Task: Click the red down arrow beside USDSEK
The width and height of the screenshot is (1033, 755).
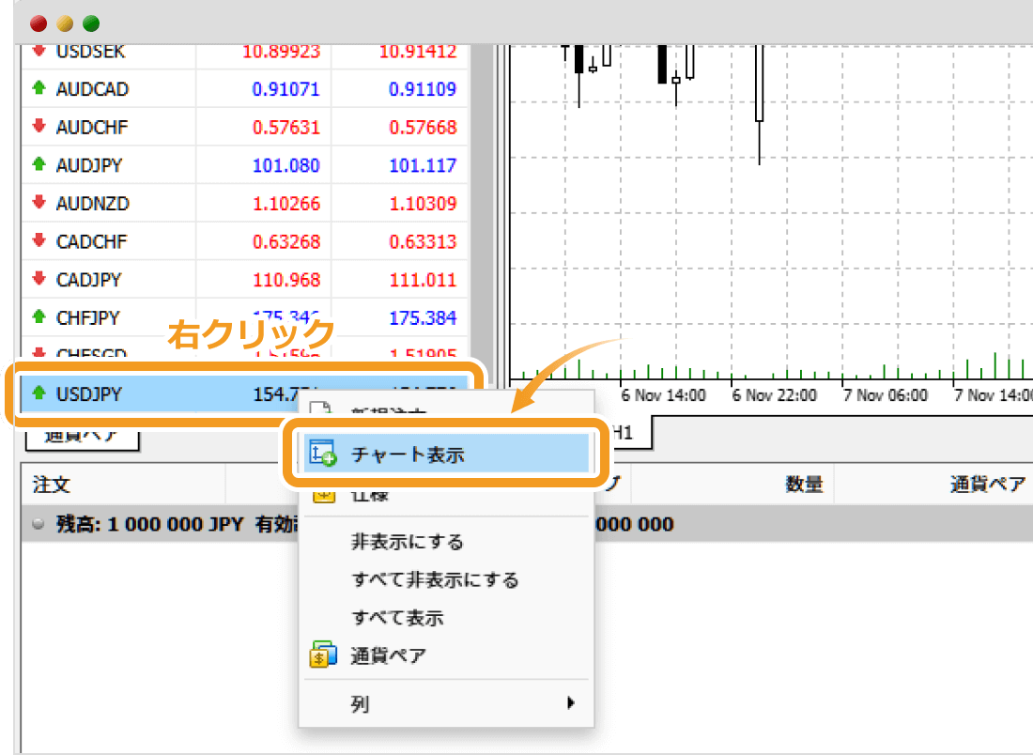Action: (x=39, y=50)
